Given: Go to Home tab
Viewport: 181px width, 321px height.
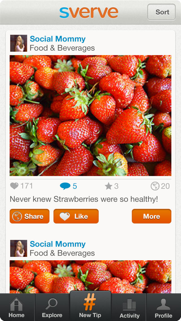Looking at the screenshot, I should [16, 307].
